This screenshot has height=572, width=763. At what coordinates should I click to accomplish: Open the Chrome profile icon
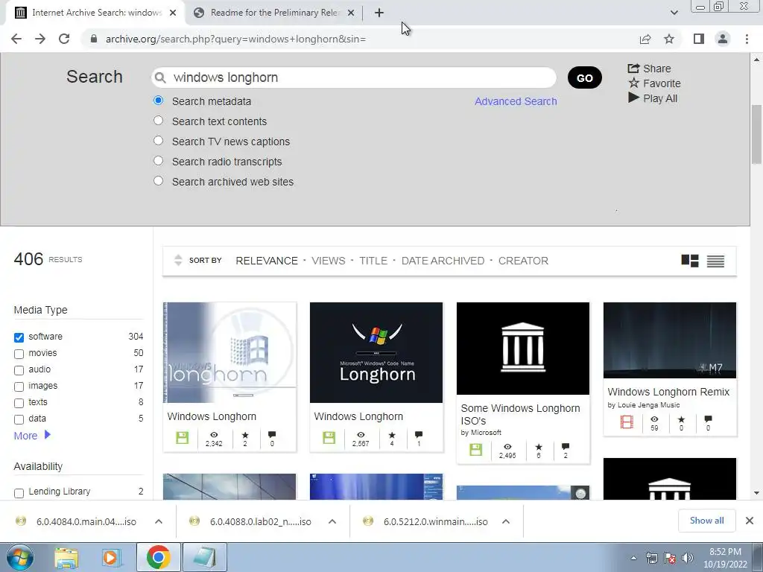tap(723, 39)
